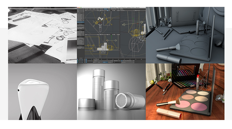This screenshot has height=129, width=232.
Task: Open the colored makeup palette render thumbnail
Action: tap(185, 92)
